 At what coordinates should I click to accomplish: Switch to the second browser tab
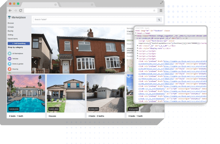click(77, 4)
